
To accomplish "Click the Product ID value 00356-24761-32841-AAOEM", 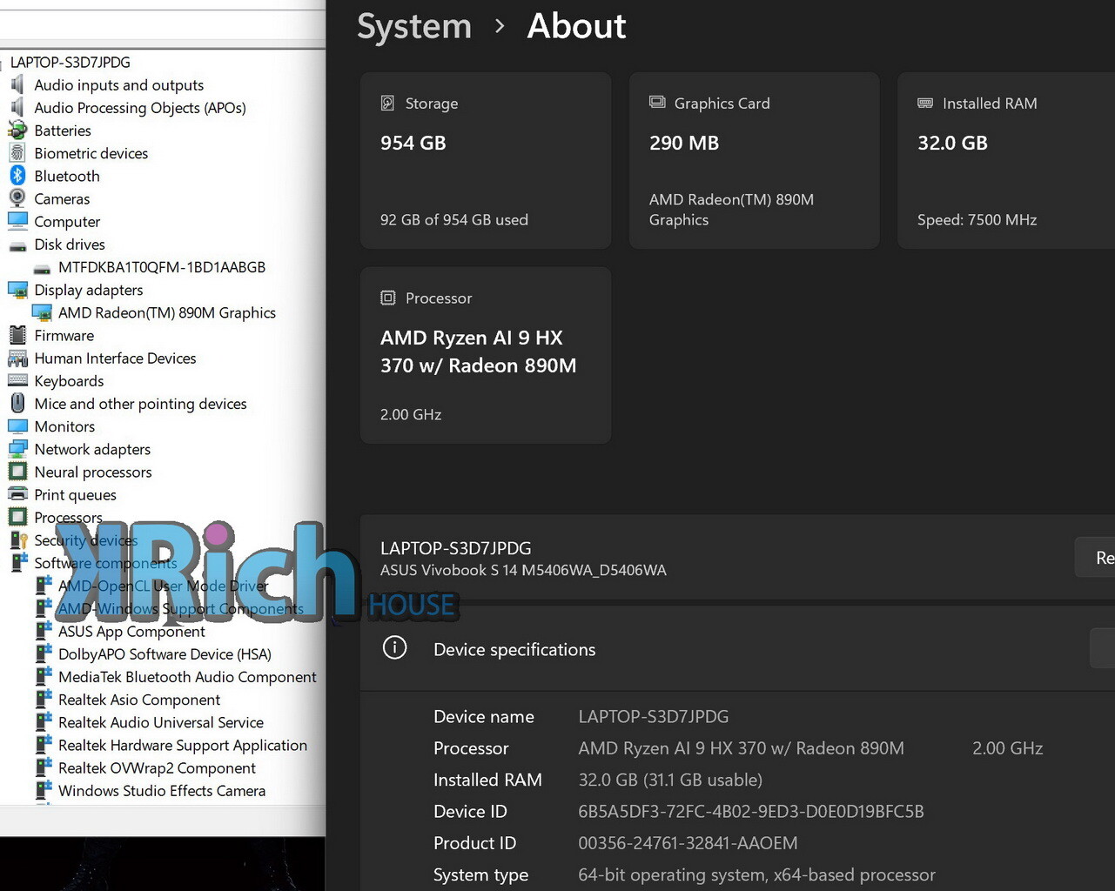I will [688, 842].
